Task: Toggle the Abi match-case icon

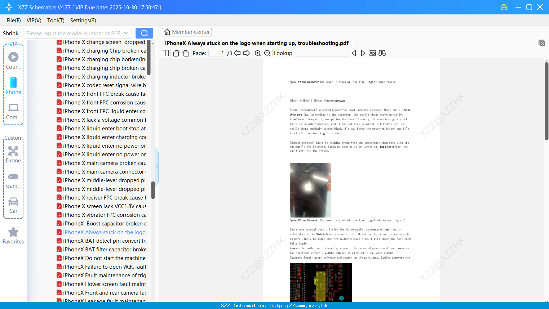Action: (373, 53)
